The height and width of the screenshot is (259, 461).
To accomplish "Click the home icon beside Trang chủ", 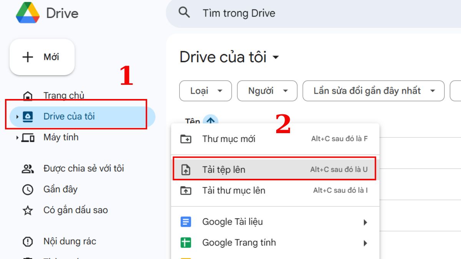I will click(x=28, y=96).
